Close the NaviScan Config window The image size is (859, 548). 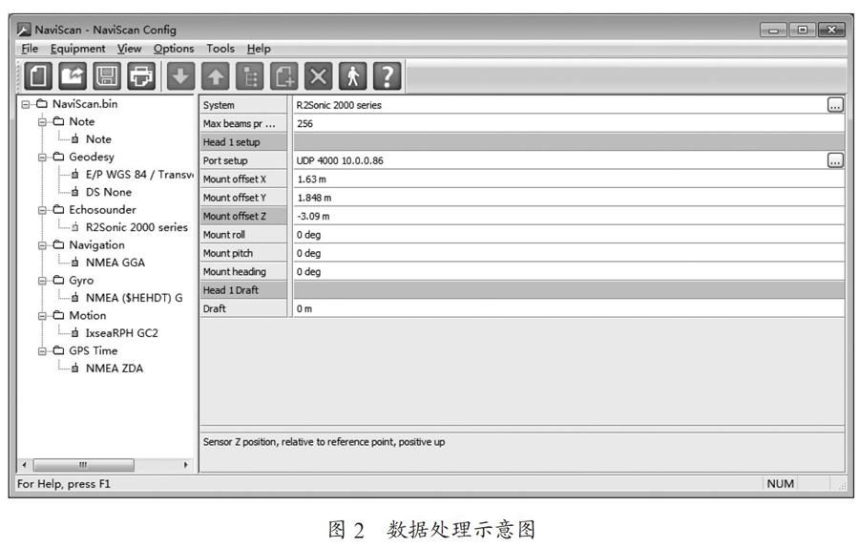(x=831, y=30)
